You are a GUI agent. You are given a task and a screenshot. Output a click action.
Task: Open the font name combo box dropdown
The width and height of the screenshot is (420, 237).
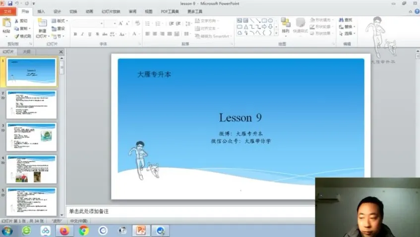coord(102,23)
